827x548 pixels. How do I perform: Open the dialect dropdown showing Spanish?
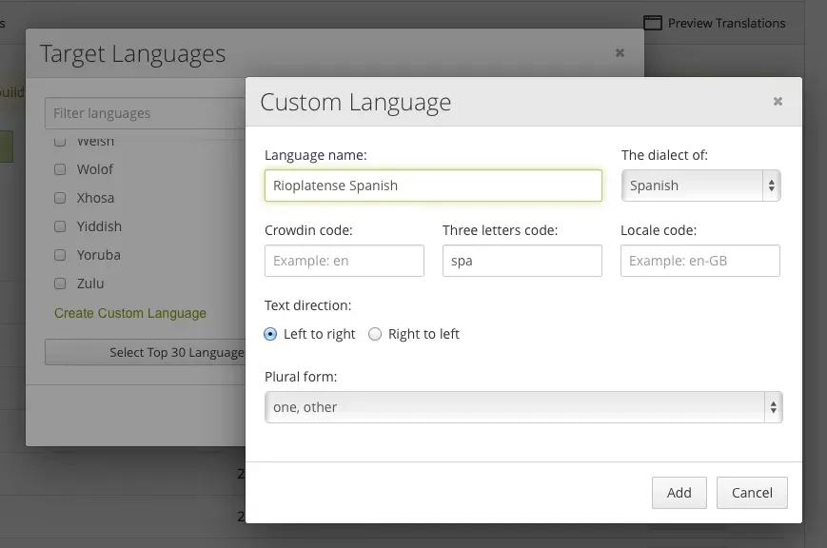point(700,186)
